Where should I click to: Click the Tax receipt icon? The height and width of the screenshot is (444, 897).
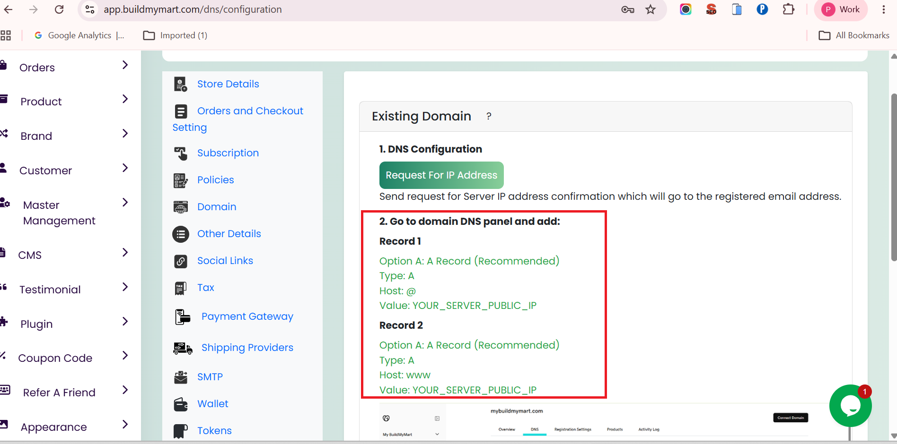180,288
